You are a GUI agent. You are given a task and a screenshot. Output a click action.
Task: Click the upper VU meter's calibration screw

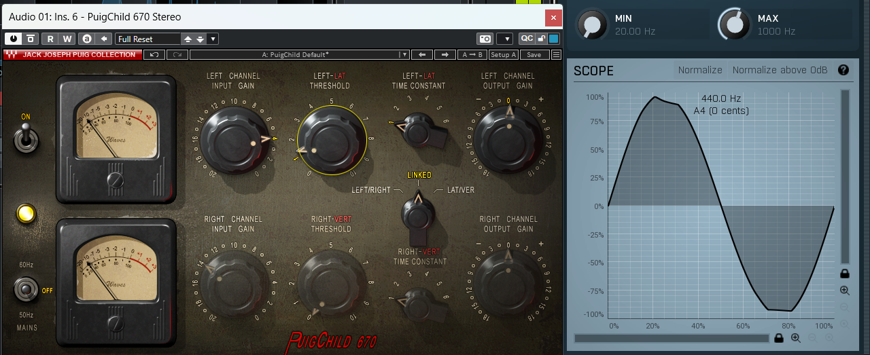coord(116,180)
